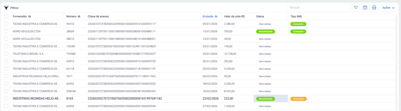401x111 pixels.
Task: Expand the Ações dropdown menu
Action: (x=388, y=8)
